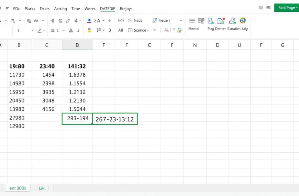Click the copy format icon

click(29, 21)
